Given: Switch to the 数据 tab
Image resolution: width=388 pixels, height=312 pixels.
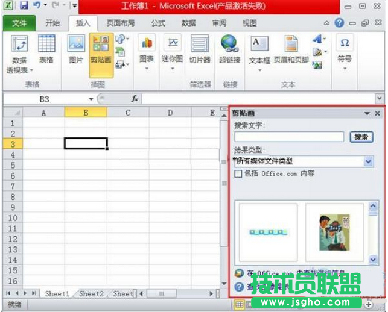Looking at the screenshot, I should pos(188,23).
